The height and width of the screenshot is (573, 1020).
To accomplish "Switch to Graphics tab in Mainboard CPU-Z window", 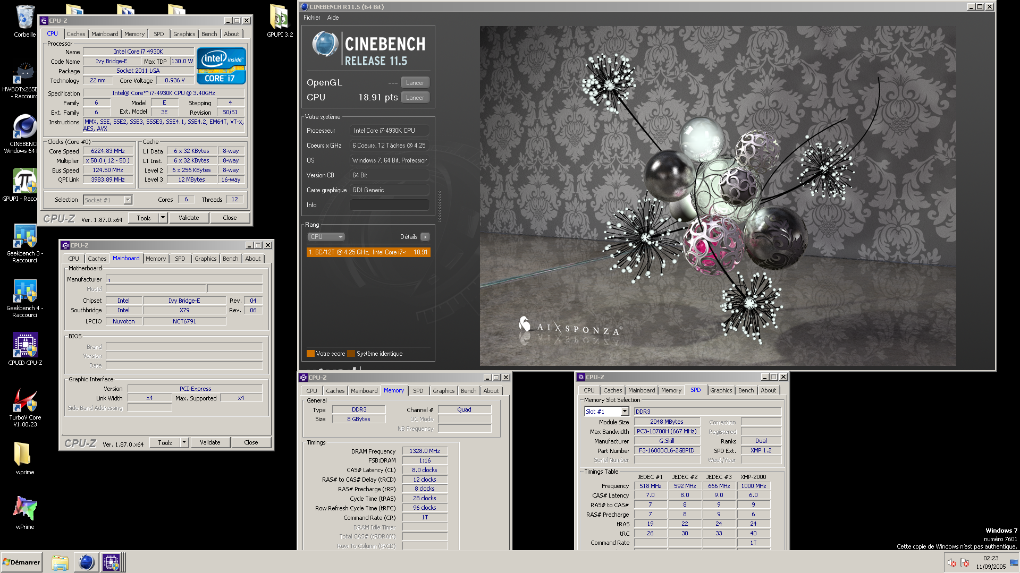I will 205,259.
